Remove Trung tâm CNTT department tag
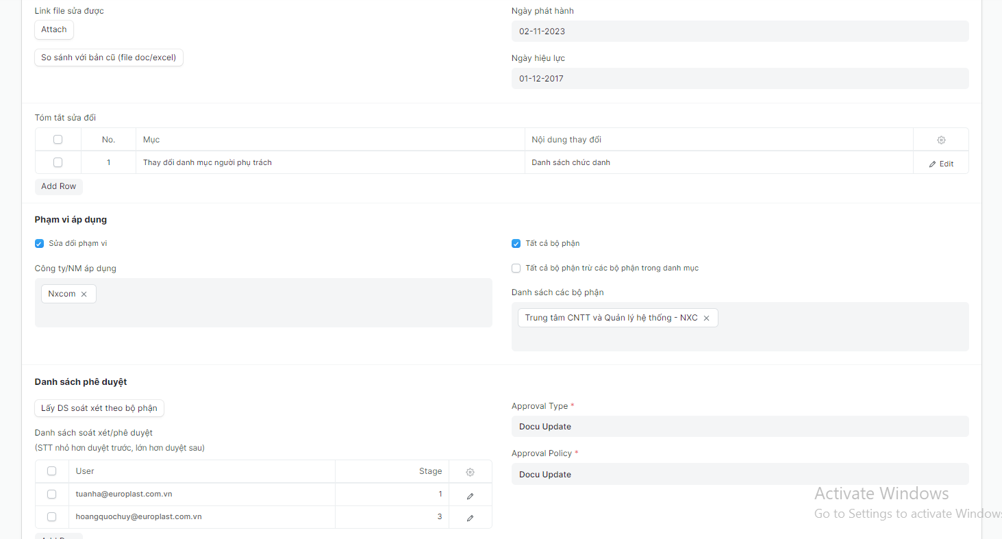 [x=706, y=318]
